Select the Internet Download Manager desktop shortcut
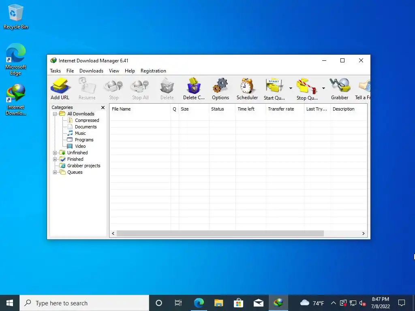This screenshot has width=415, height=311. click(16, 100)
